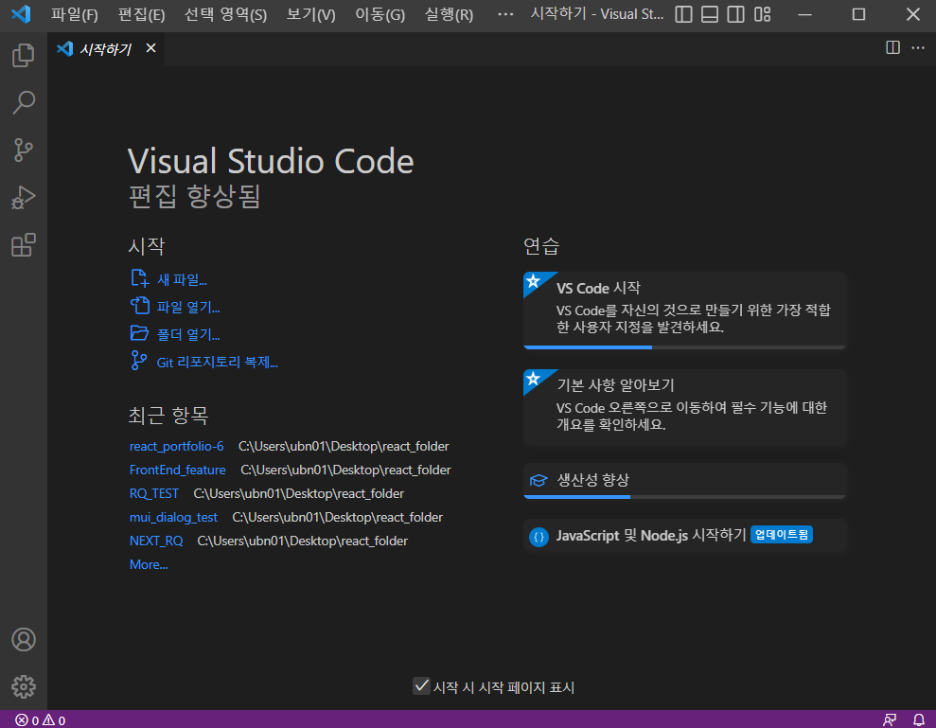This screenshot has height=728, width=936.
Task: Click the graduation cap icon on 생산성 향상
Action: (539, 480)
